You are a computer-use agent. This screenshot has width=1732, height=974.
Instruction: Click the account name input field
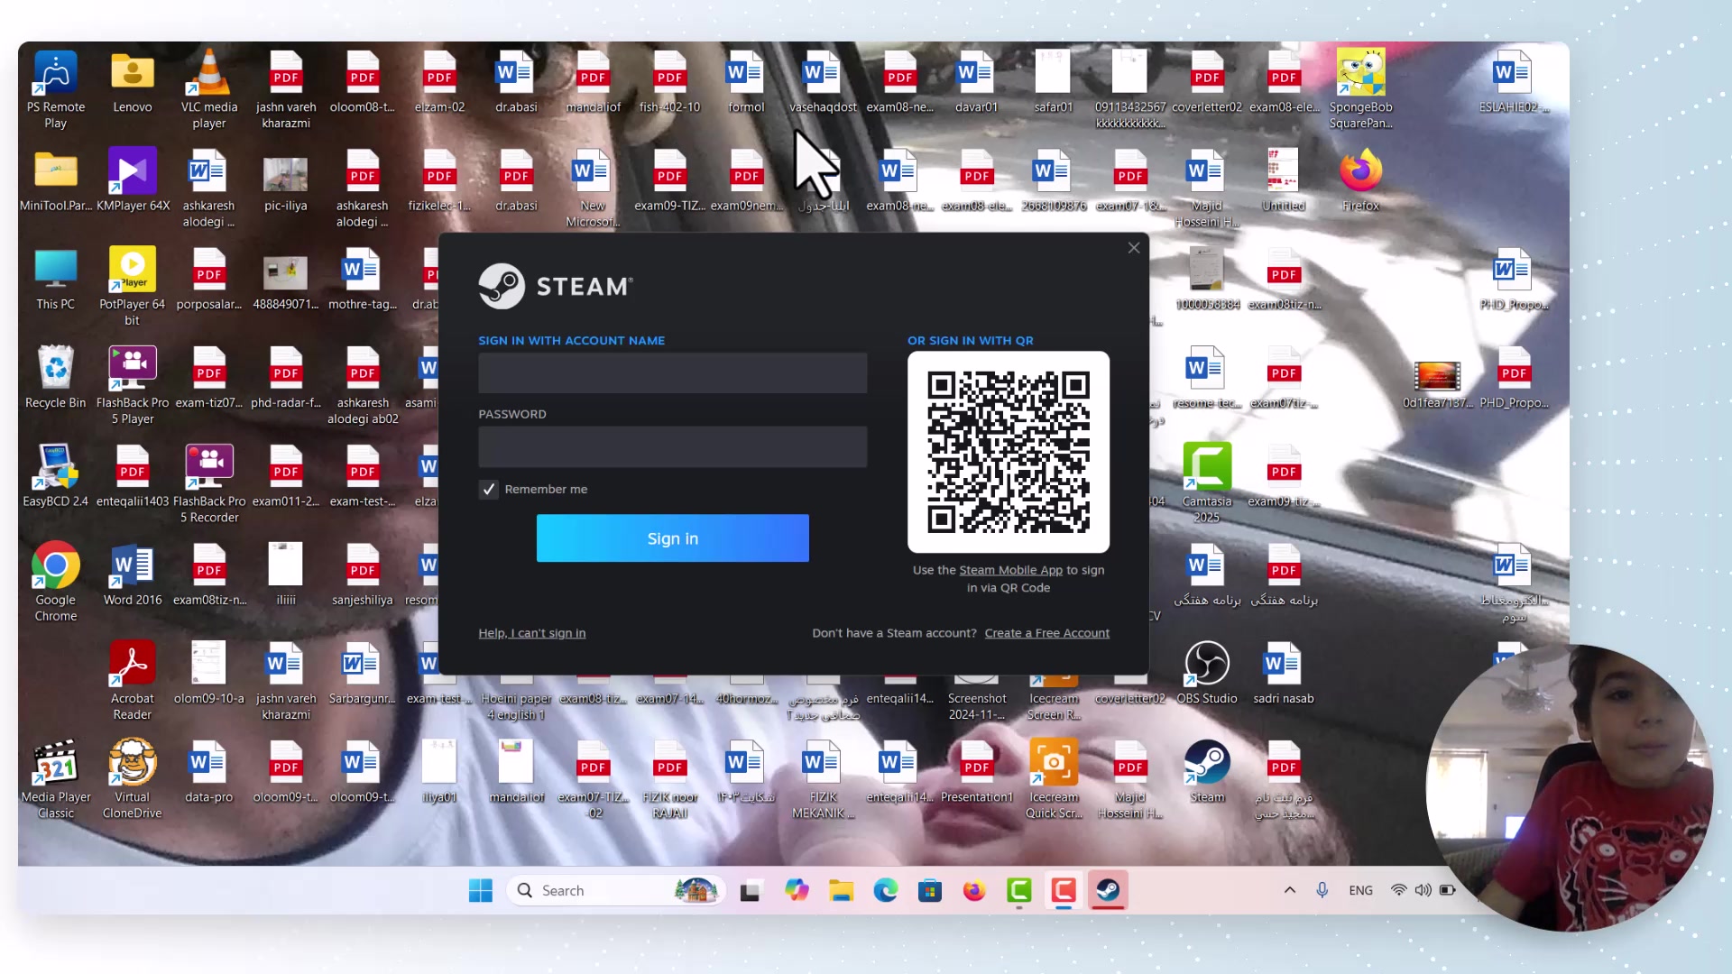point(672,373)
